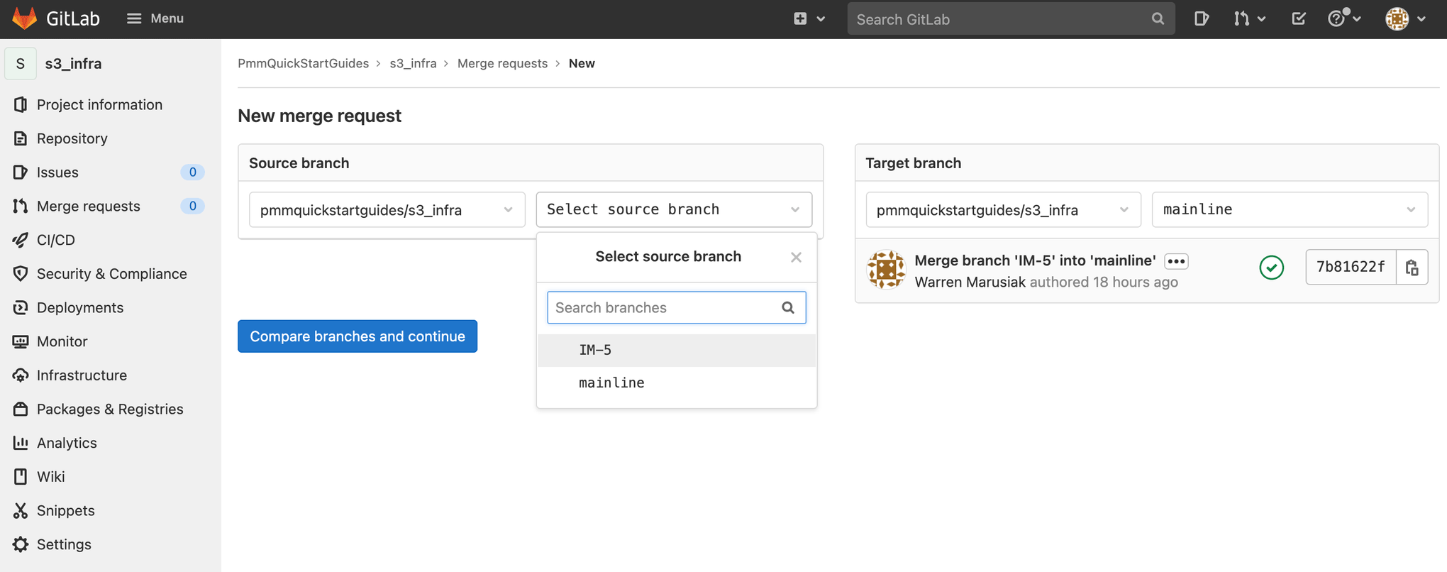Click the create new plus icon
Screen dimensions: 1447x572
click(x=808, y=19)
